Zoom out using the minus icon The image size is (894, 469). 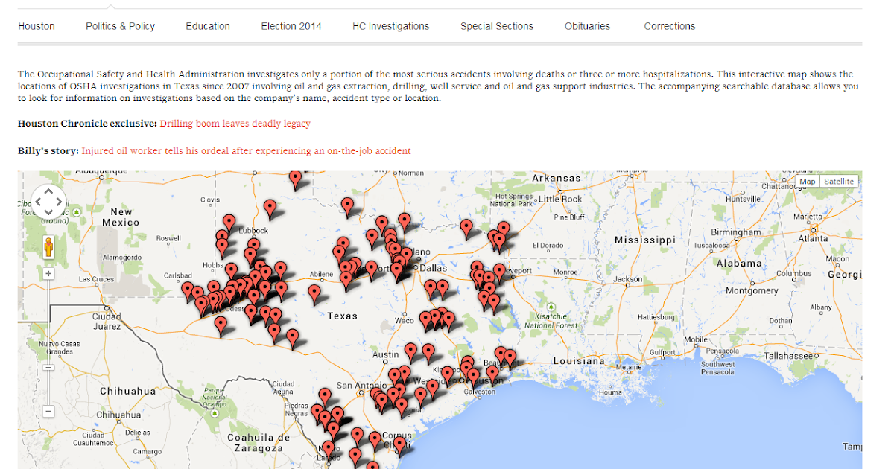[x=48, y=412]
